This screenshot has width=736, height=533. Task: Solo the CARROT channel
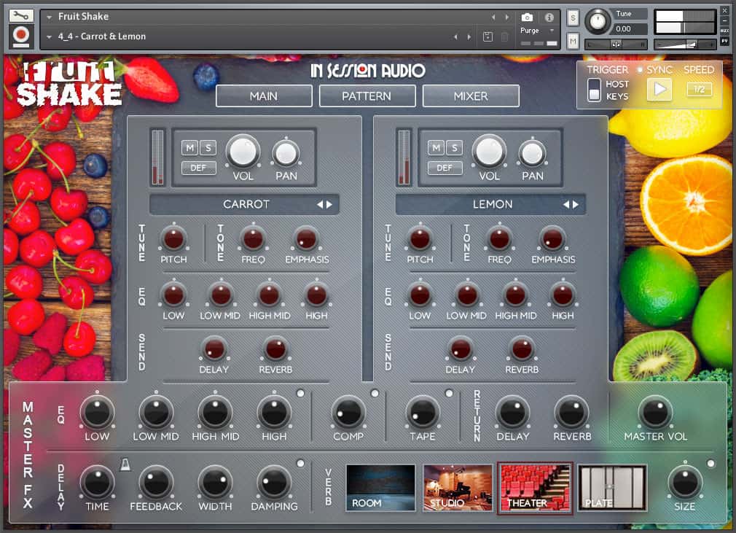208,148
